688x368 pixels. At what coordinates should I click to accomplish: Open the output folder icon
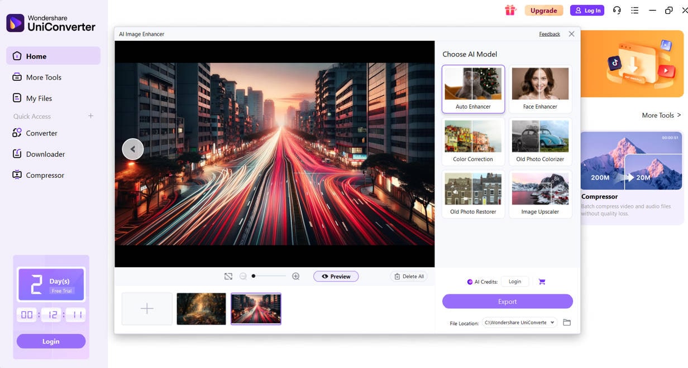point(567,322)
